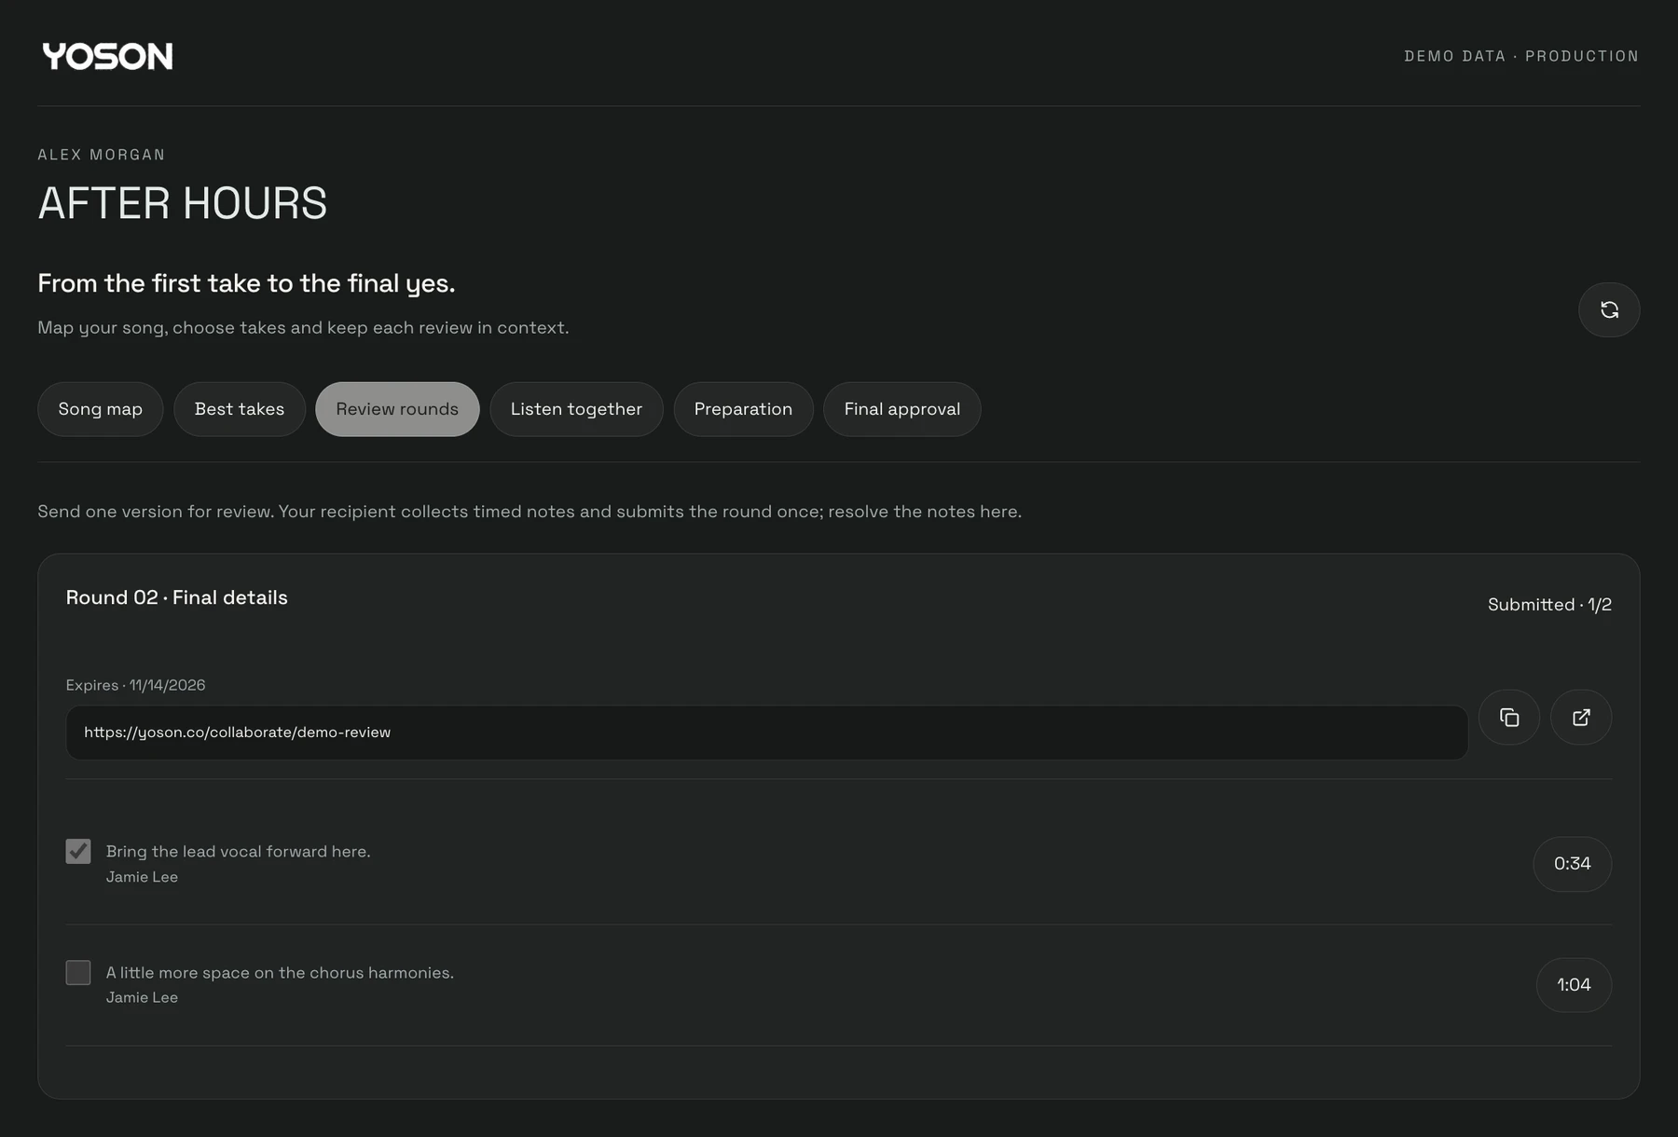Click Jamie Lee under the chorus harmonies note
The width and height of the screenshot is (1678, 1137).
pyautogui.click(x=142, y=997)
